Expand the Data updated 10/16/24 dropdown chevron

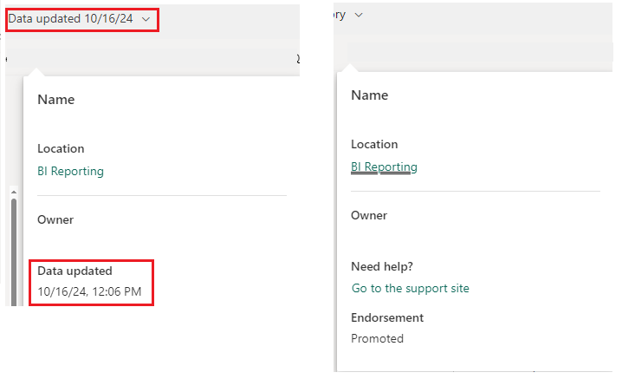[x=146, y=19]
